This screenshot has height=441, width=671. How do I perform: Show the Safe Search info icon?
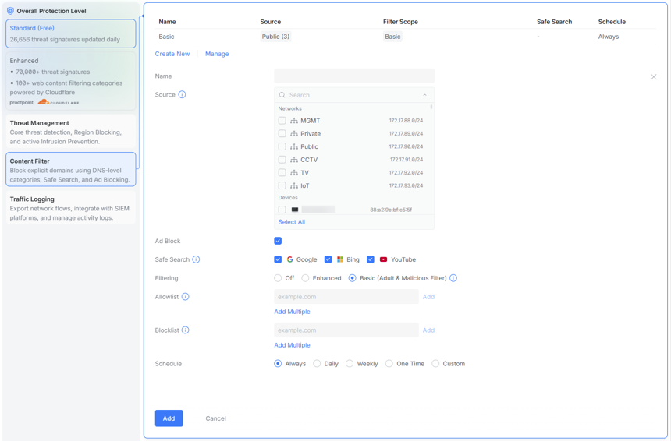pyautogui.click(x=196, y=259)
